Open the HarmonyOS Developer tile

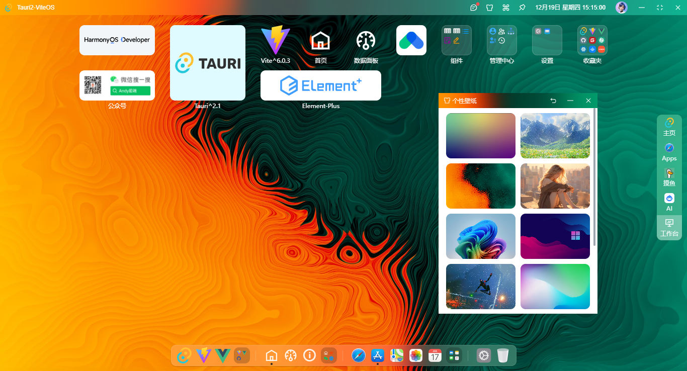tap(117, 40)
